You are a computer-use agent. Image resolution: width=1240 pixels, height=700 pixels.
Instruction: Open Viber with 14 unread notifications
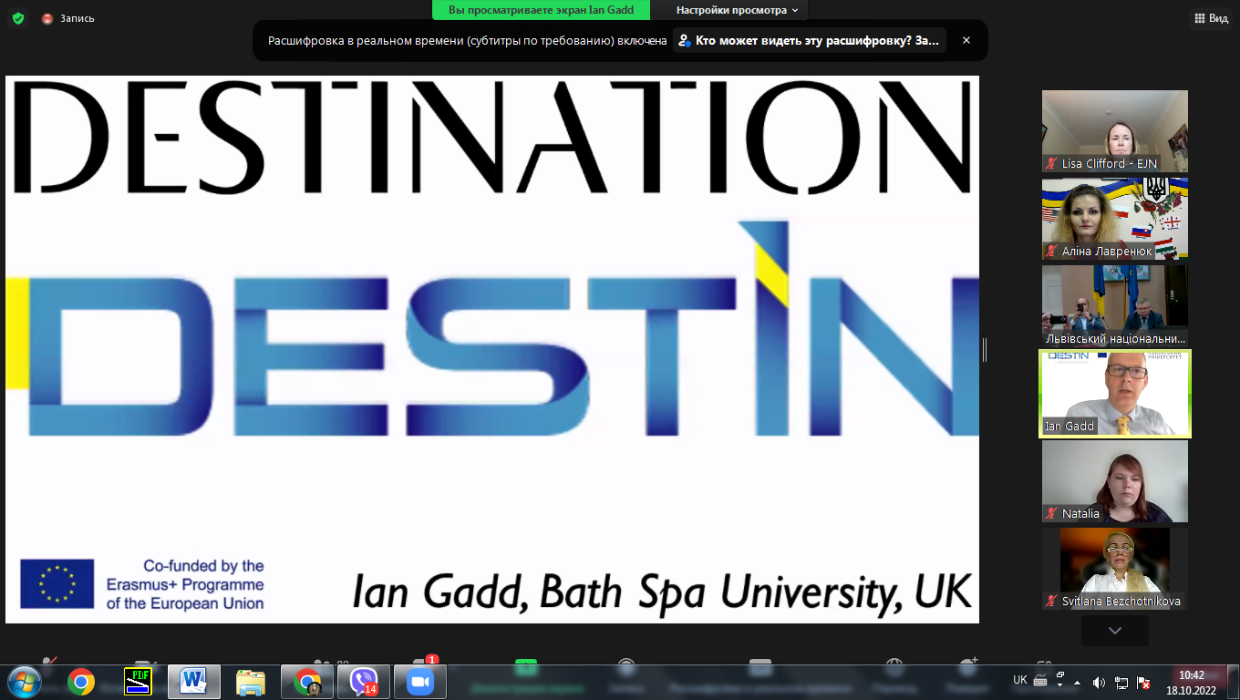pyautogui.click(x=364, y=682)
